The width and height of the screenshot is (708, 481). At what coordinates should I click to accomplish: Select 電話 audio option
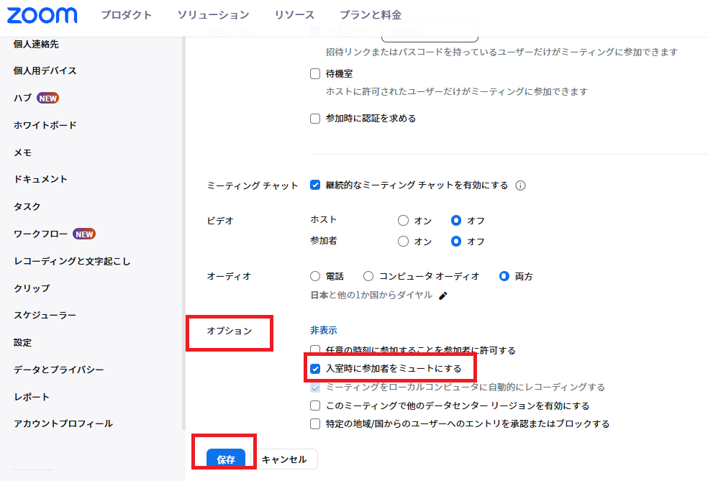tap(315, 276)
